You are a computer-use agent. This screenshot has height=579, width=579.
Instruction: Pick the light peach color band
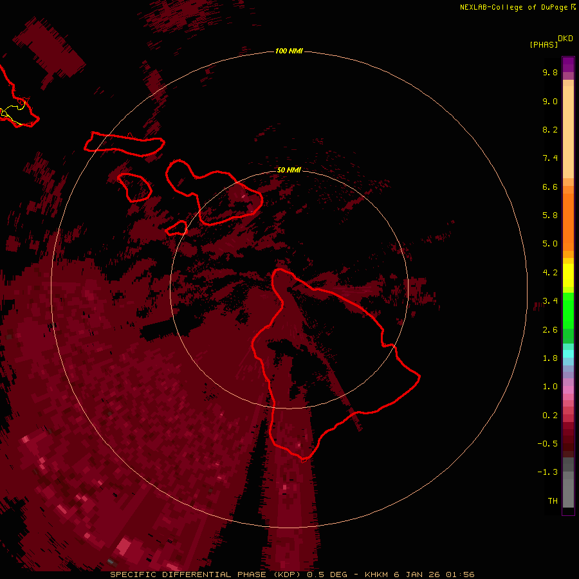point(568,133)
